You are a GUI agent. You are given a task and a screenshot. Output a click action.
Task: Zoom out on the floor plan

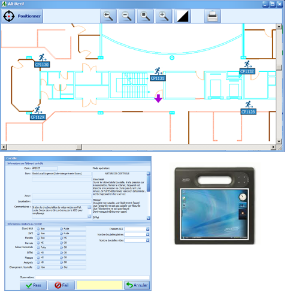point(127,16)
